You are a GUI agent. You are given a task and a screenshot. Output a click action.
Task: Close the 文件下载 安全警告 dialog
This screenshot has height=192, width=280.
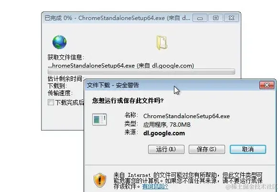pos(267,85)
